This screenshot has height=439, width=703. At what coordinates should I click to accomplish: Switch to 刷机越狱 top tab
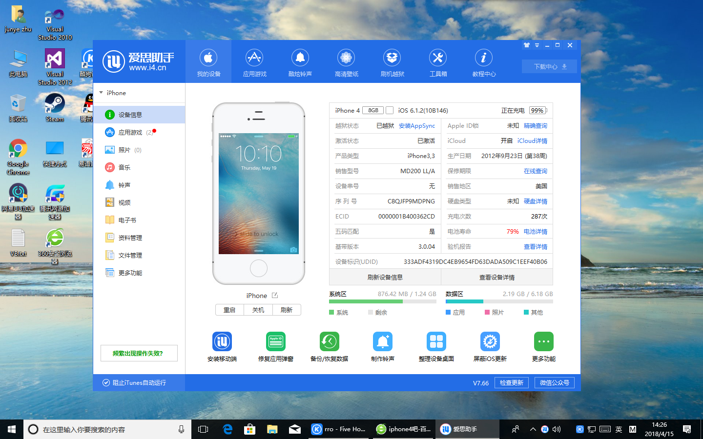(392, 63)
